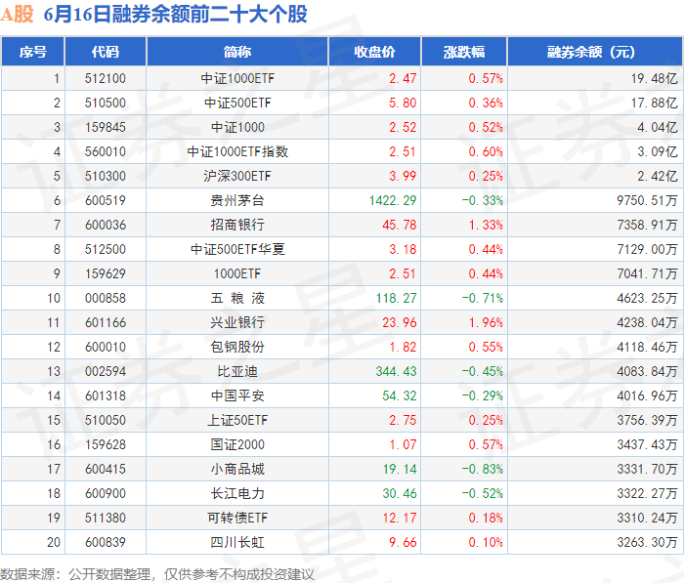Click closing price 1.07
The height and width of the screenshot is (583, 684).
coord(403,444)
